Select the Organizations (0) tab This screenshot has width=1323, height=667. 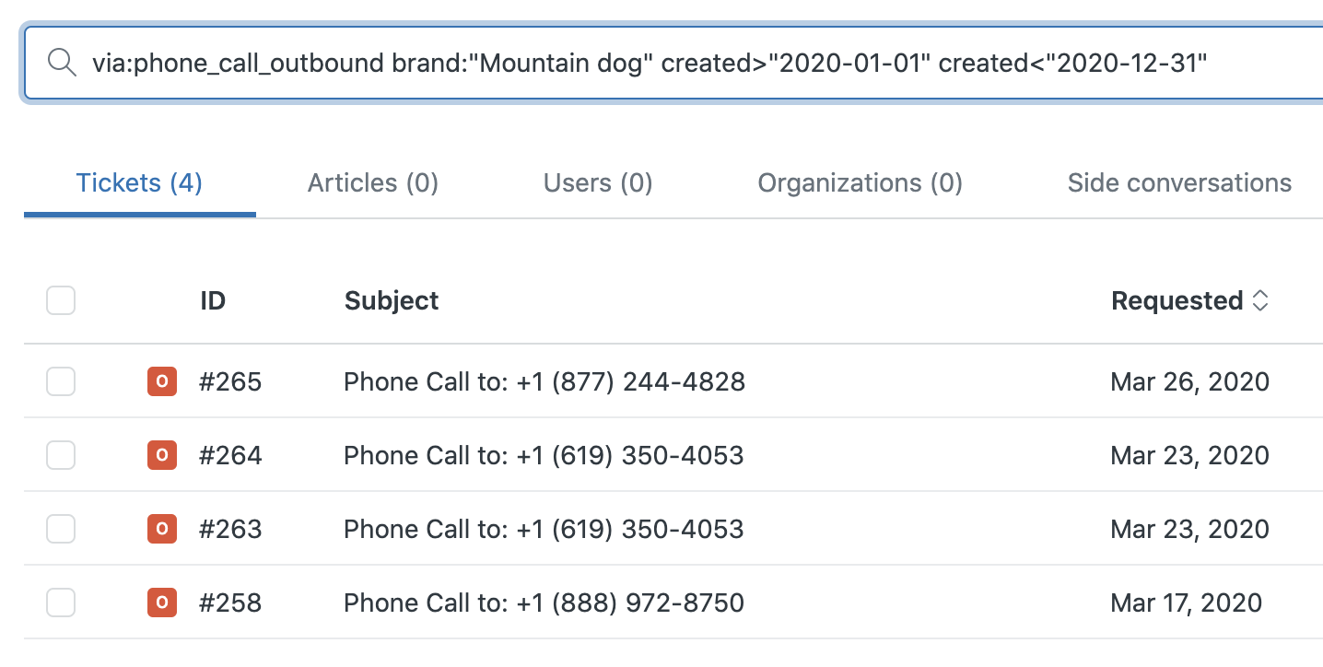click(x=860, y=183)
